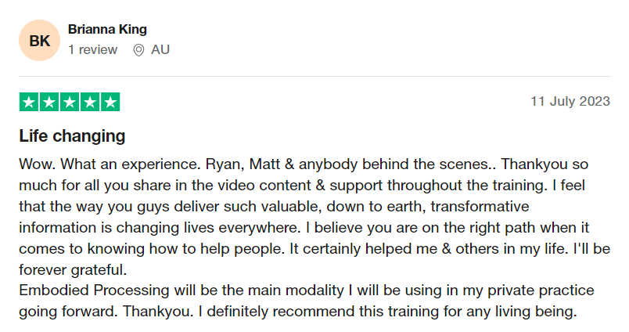
Task: Select the first green rating star
Action: point(29,102)
